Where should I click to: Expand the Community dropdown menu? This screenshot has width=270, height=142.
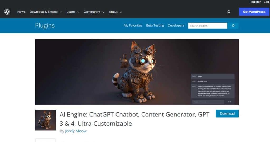(94, 12)
